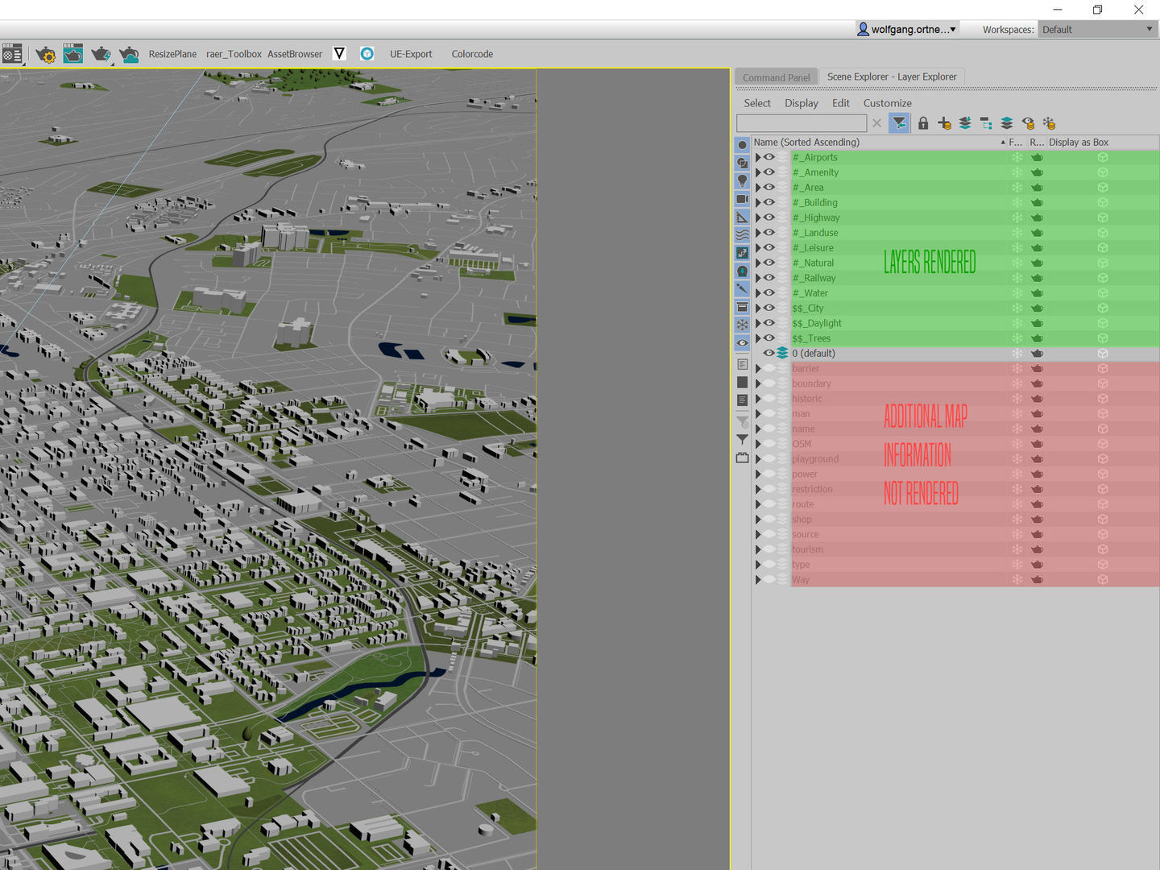This screenshot has width=1160, height=870.
Task: Expand the #_Railway layer
Action: pos(758,278)
